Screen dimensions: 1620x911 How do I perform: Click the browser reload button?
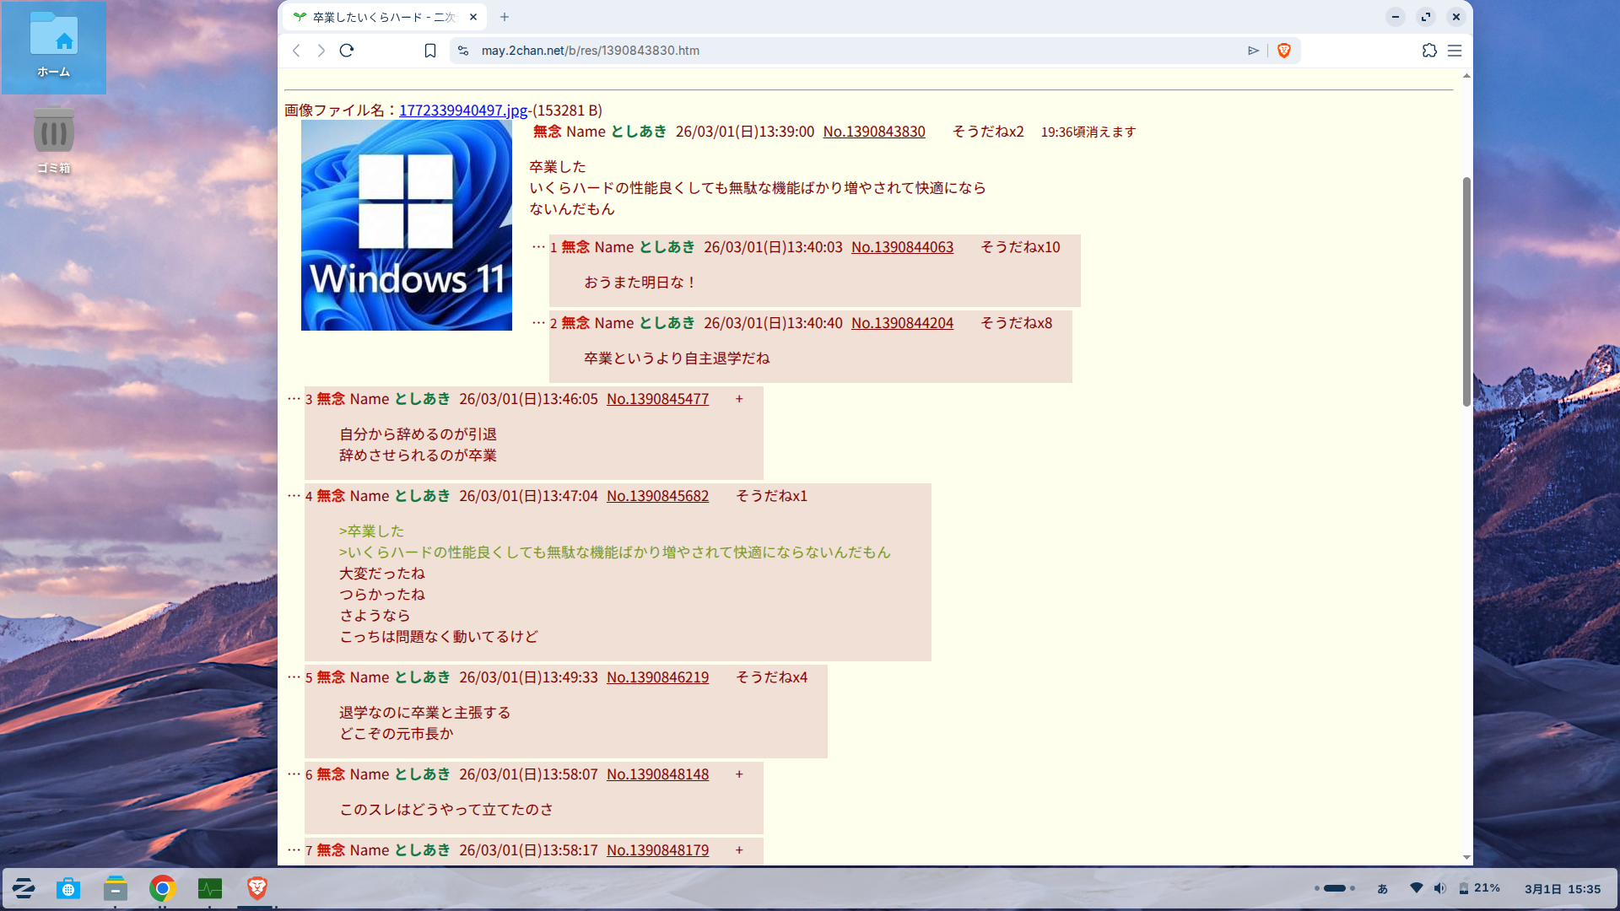click(x=346, y=51)
